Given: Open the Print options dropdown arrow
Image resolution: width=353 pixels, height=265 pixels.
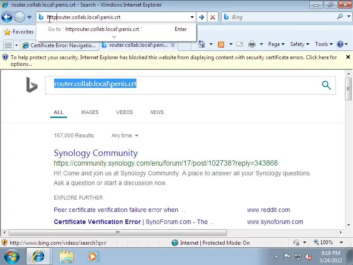Looking at the screenshot, I should [261, 44].
